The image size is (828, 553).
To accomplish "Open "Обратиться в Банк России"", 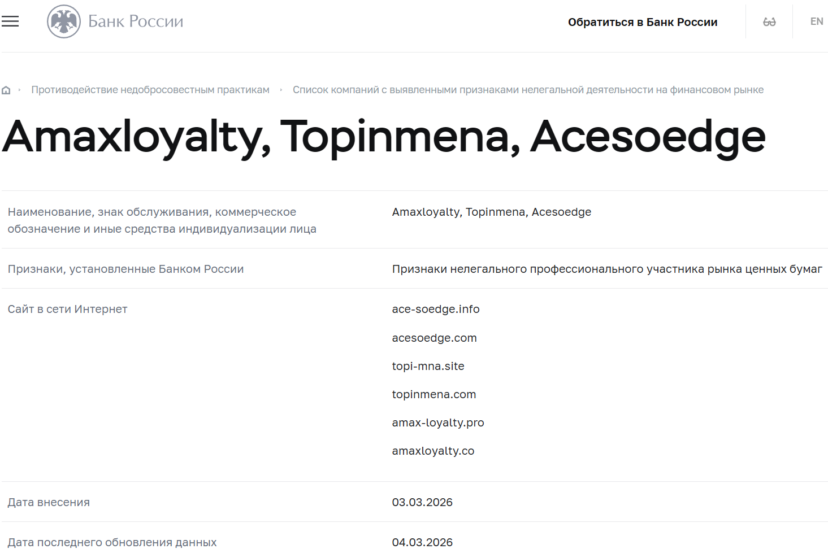I will 643,22.
